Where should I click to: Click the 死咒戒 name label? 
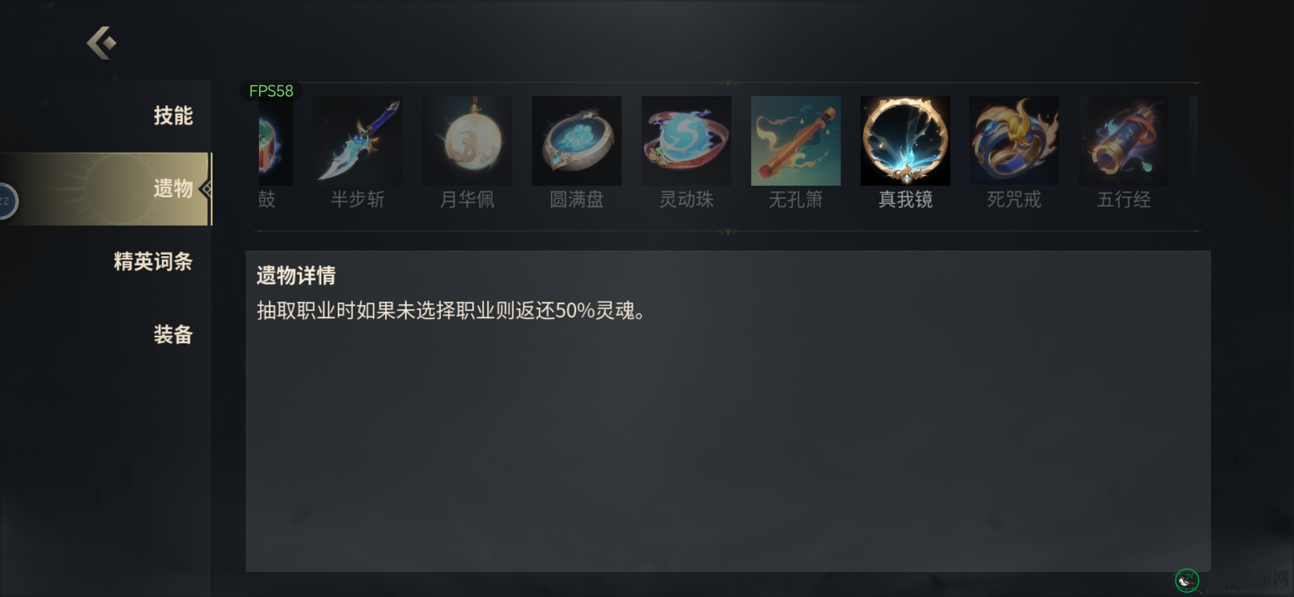[1014, 199]
